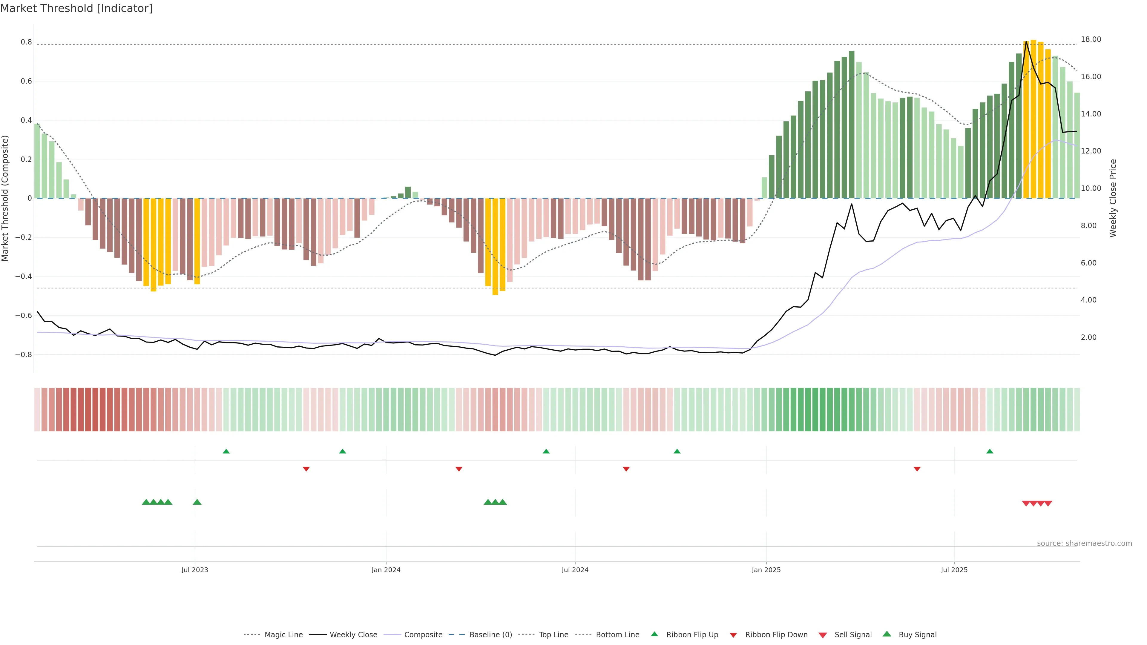Viewport: 1147px width, 645px height.
Task: Click the ribbon flip up marker after Jul 2025
Action: (x=989, y=451)
